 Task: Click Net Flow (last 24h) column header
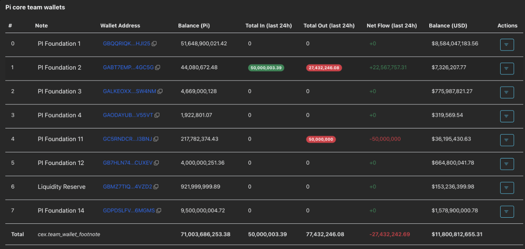(x=391, y=26)
